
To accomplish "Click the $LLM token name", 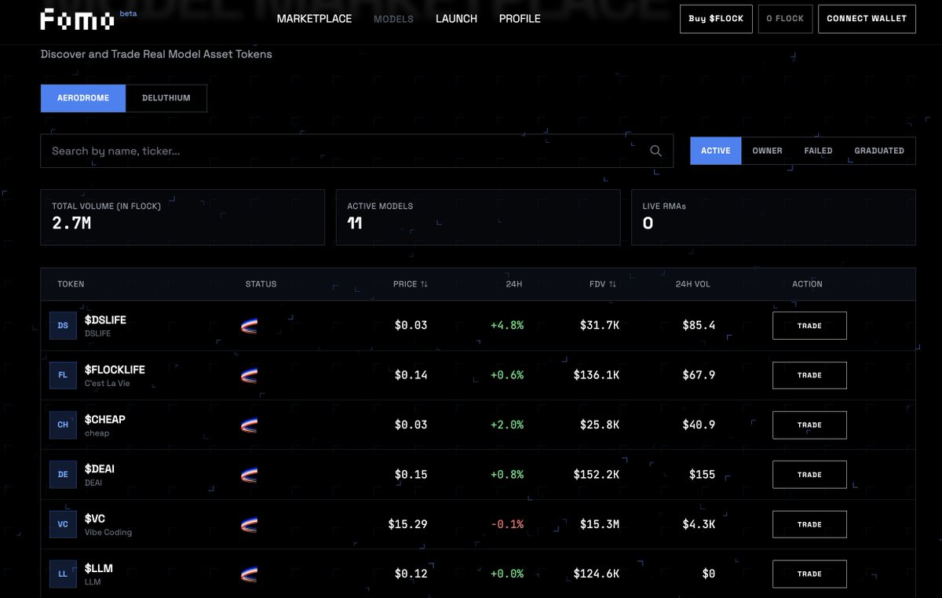I will 97,568.
